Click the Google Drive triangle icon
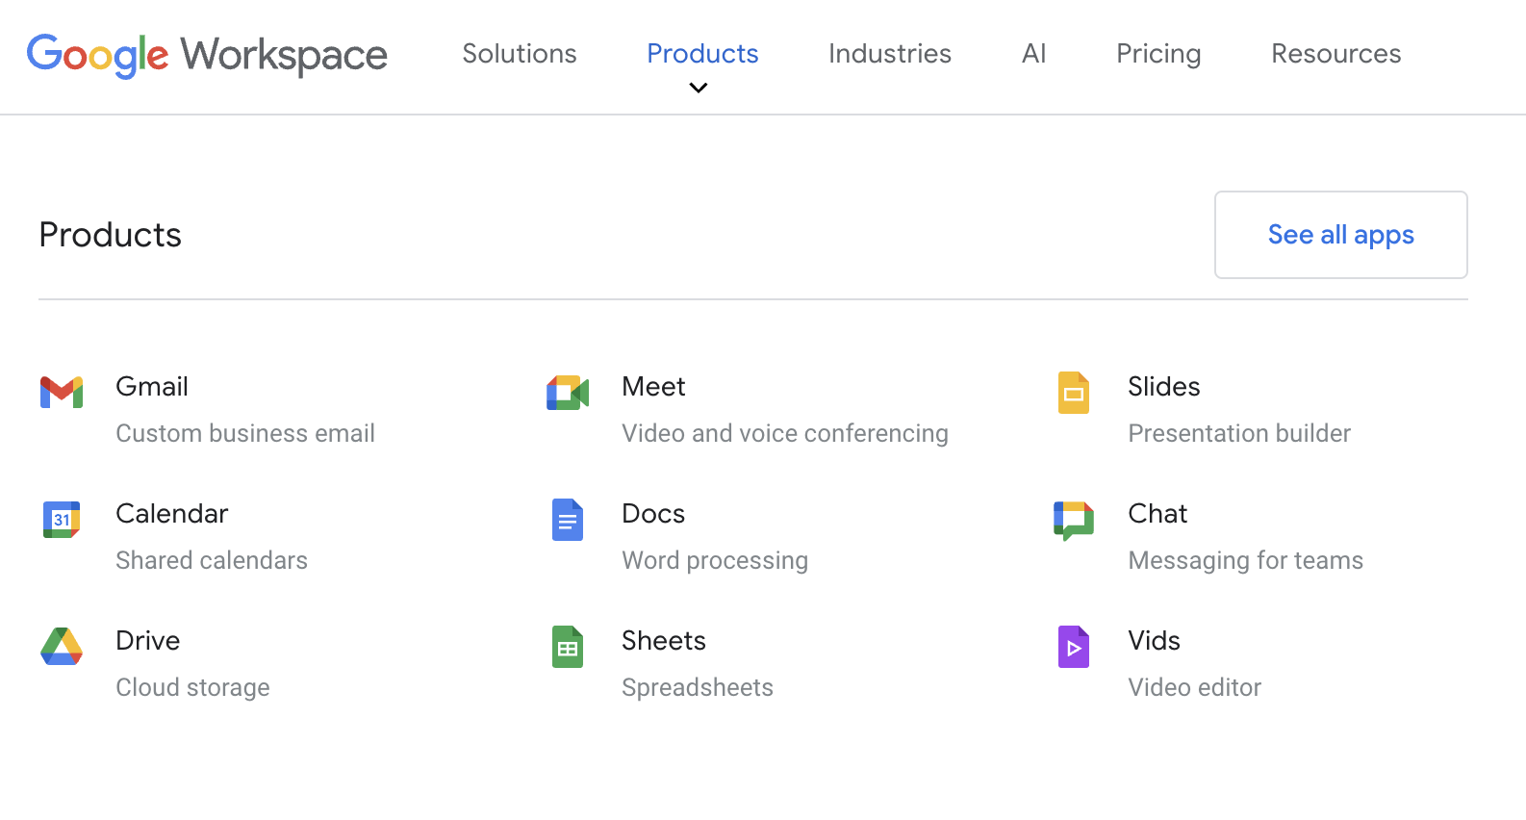 point(62,647)
